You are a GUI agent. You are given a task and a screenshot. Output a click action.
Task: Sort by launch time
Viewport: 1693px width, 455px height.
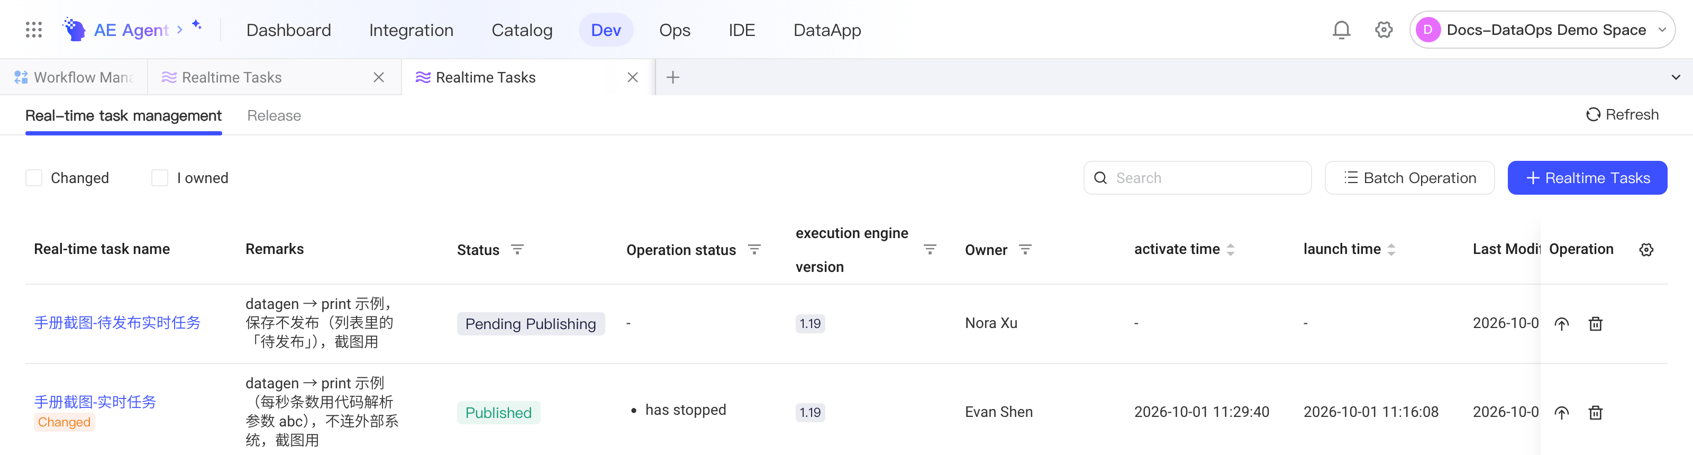pyautogui.click(x=1391, y=249)
